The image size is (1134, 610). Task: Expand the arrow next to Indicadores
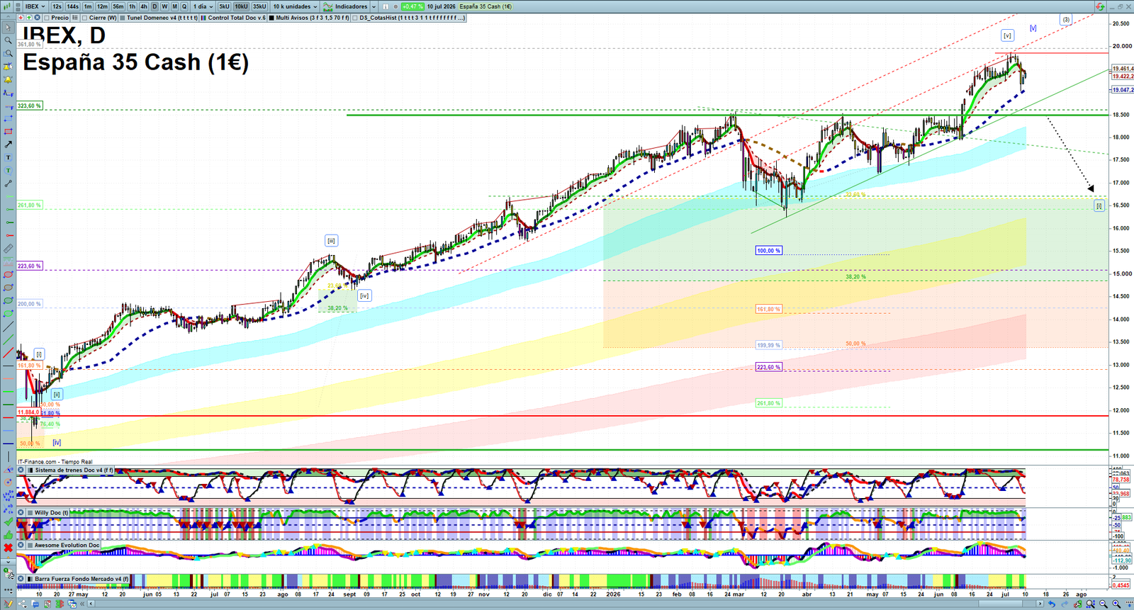coord(374,6)
